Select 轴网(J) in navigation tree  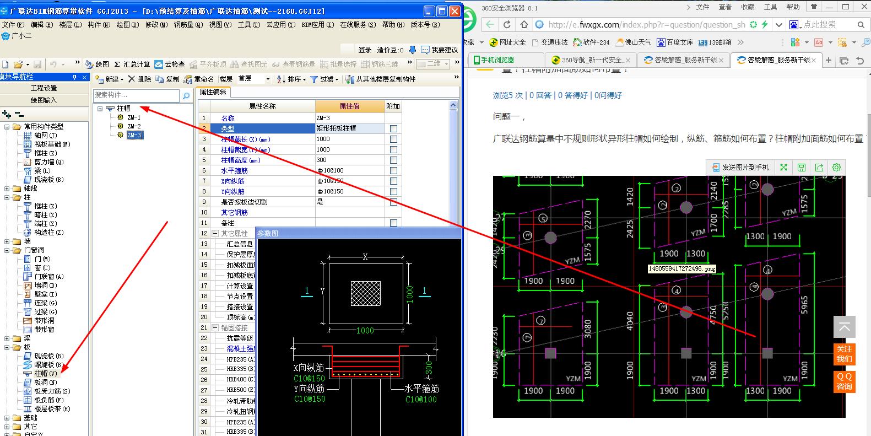tap(40, 136)
